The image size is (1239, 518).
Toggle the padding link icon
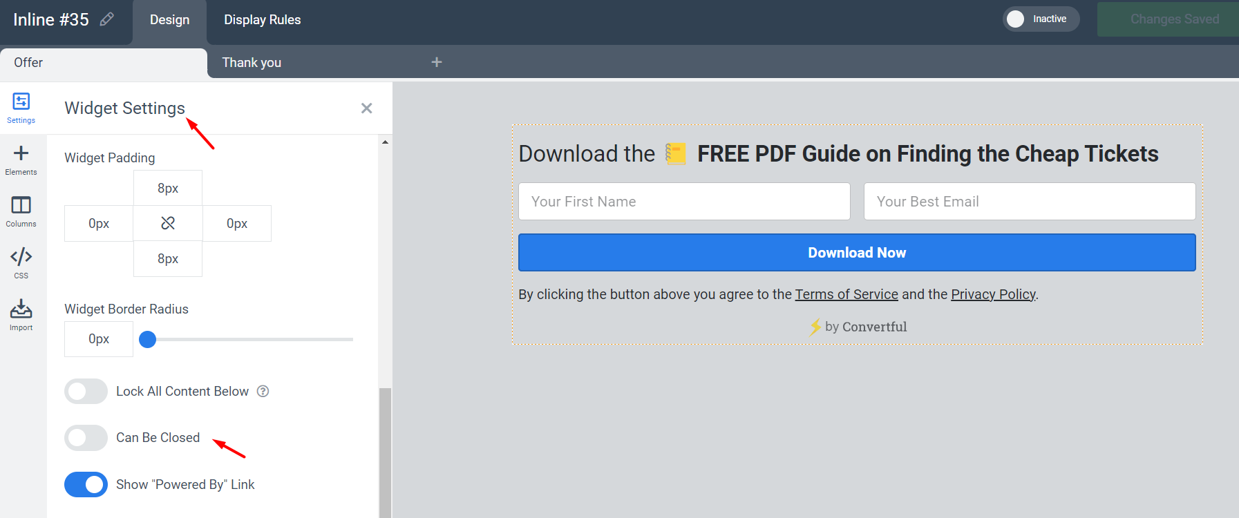168,223
